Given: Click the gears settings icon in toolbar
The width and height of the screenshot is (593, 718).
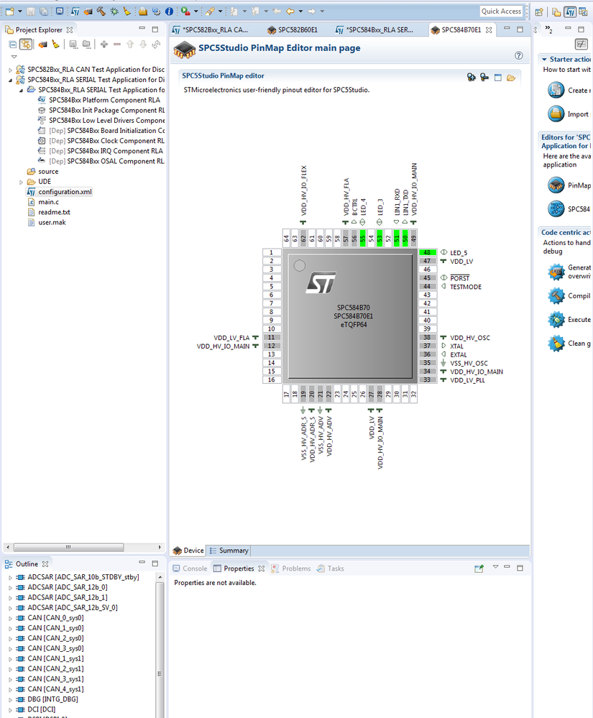Looking at the screenshot, I should click(156, 11).
